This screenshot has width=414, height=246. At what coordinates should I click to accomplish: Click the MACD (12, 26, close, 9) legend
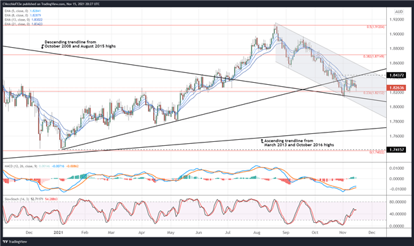point(41,166)
